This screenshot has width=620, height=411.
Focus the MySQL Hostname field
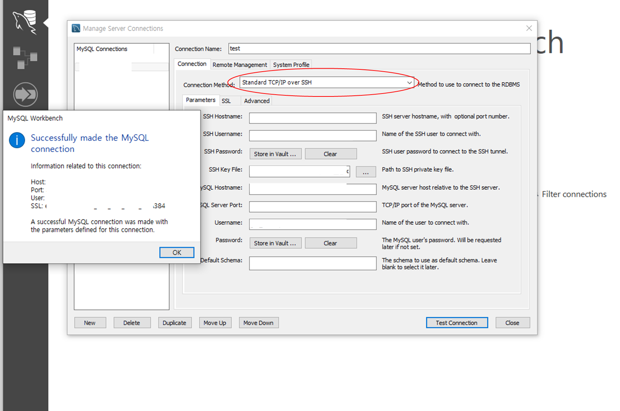coord(313,189)
